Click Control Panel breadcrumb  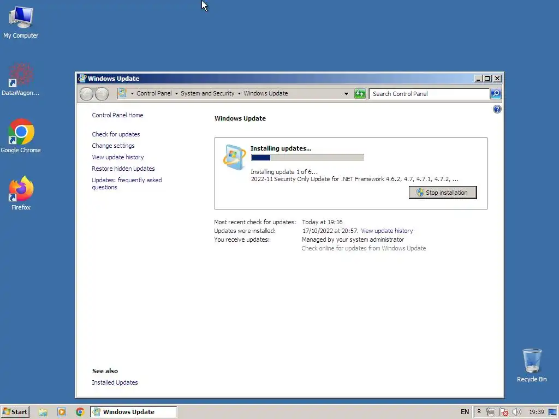point(154,93)
